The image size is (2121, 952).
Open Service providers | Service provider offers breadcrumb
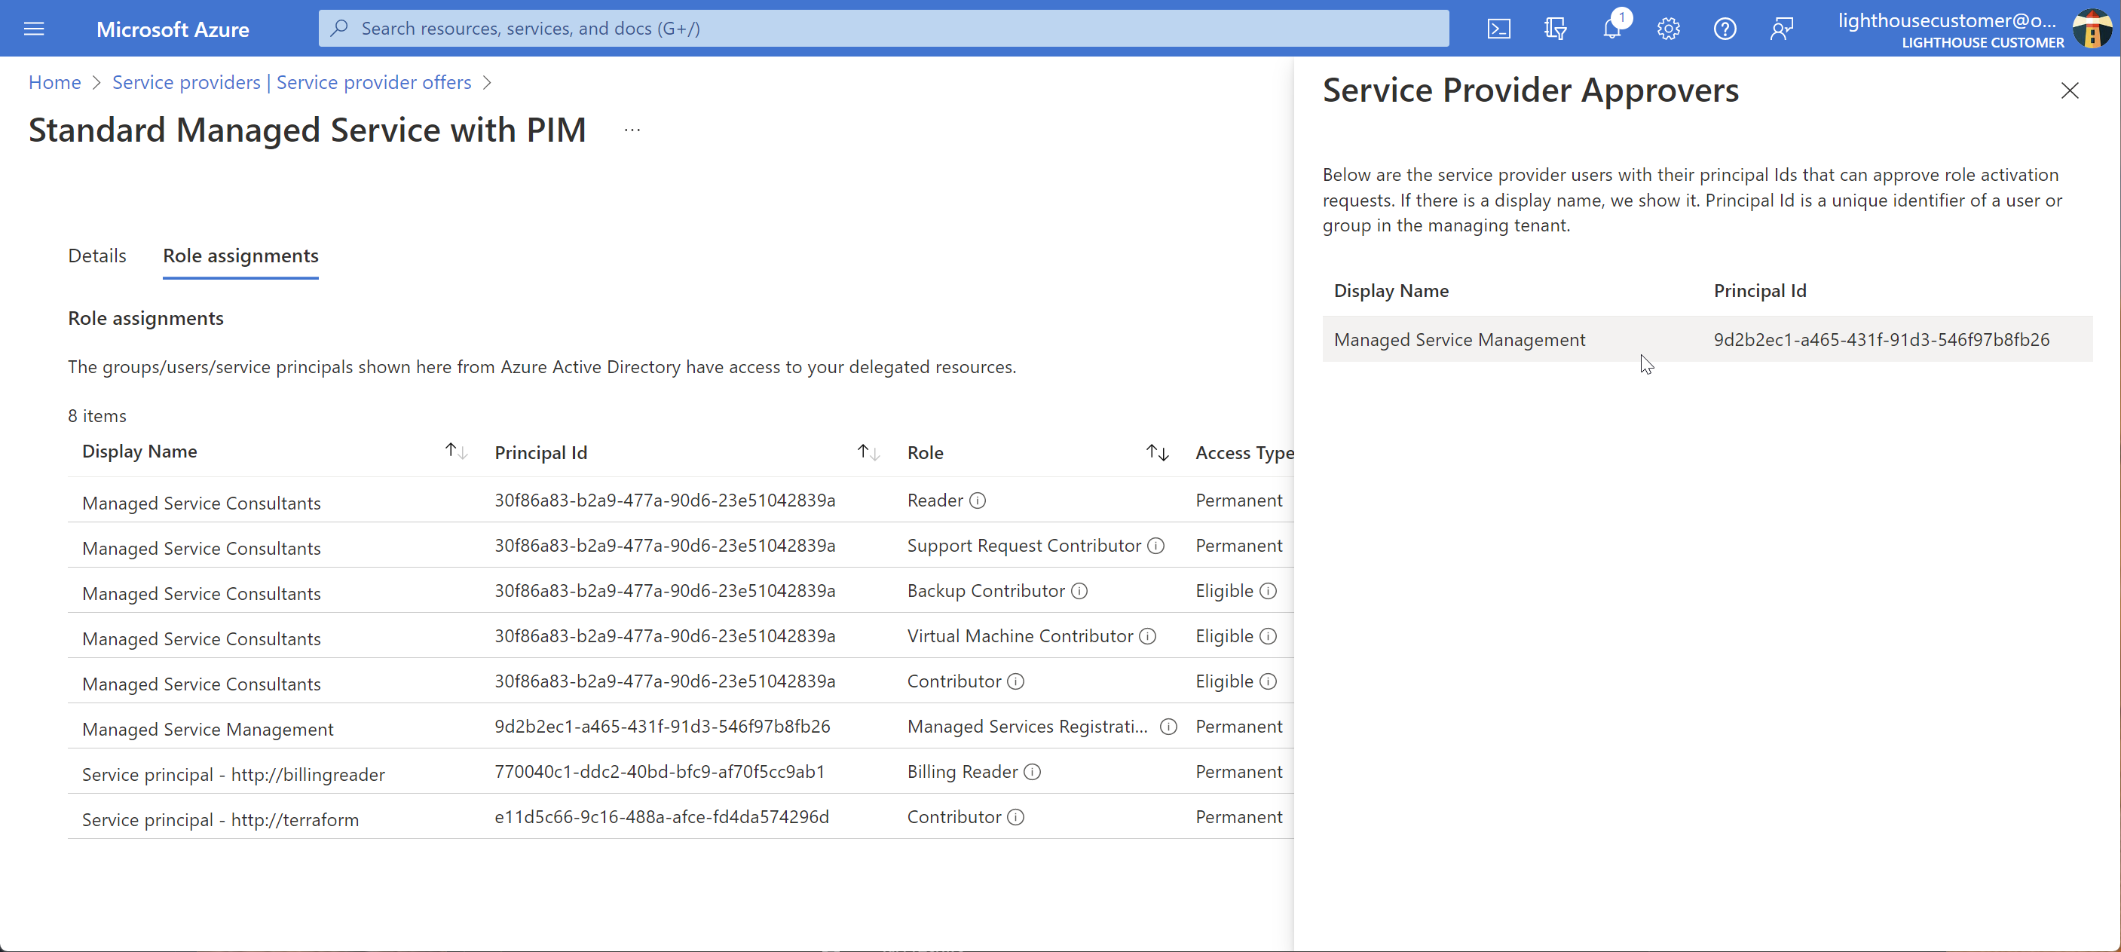(292, 81)
